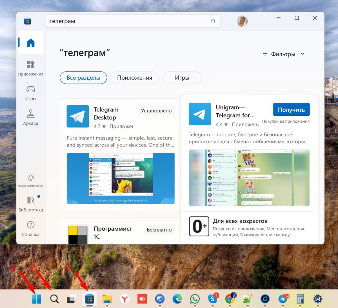Click the search field containing телеграм
338x308 pixels.
point(133,21)
